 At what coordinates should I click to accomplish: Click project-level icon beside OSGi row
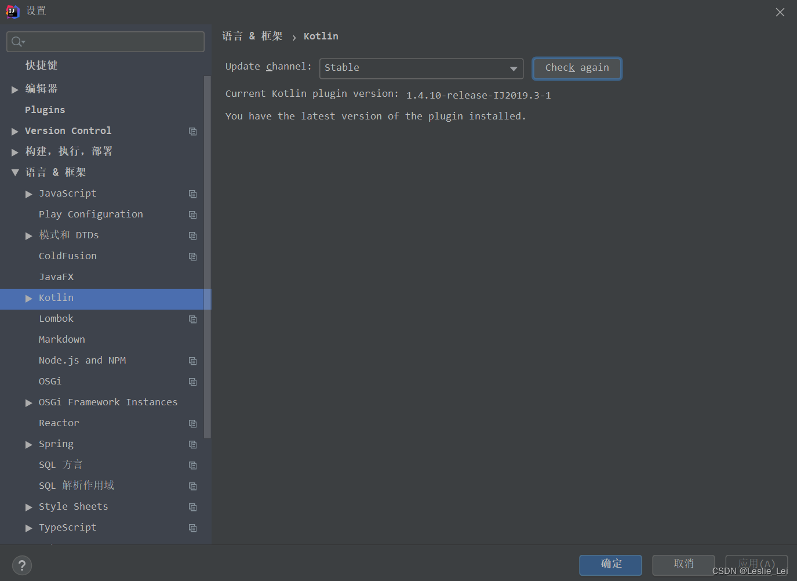(193, 382)
